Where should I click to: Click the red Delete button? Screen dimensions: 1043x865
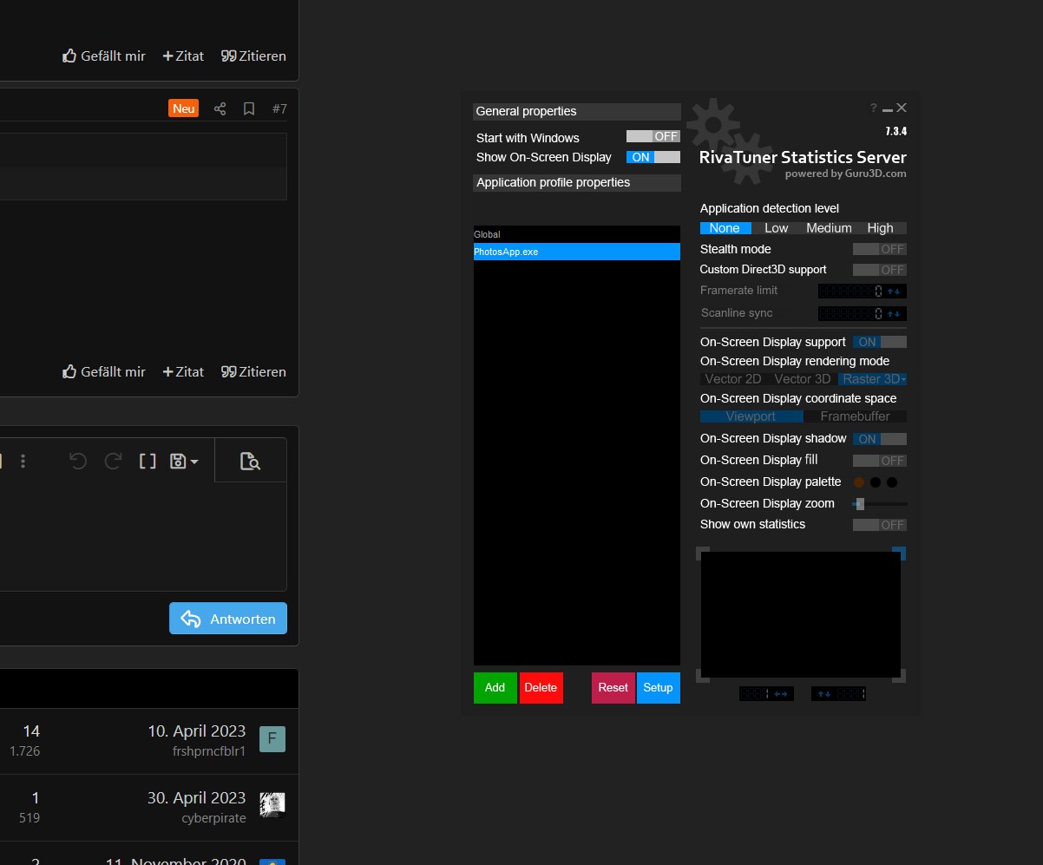541,687
